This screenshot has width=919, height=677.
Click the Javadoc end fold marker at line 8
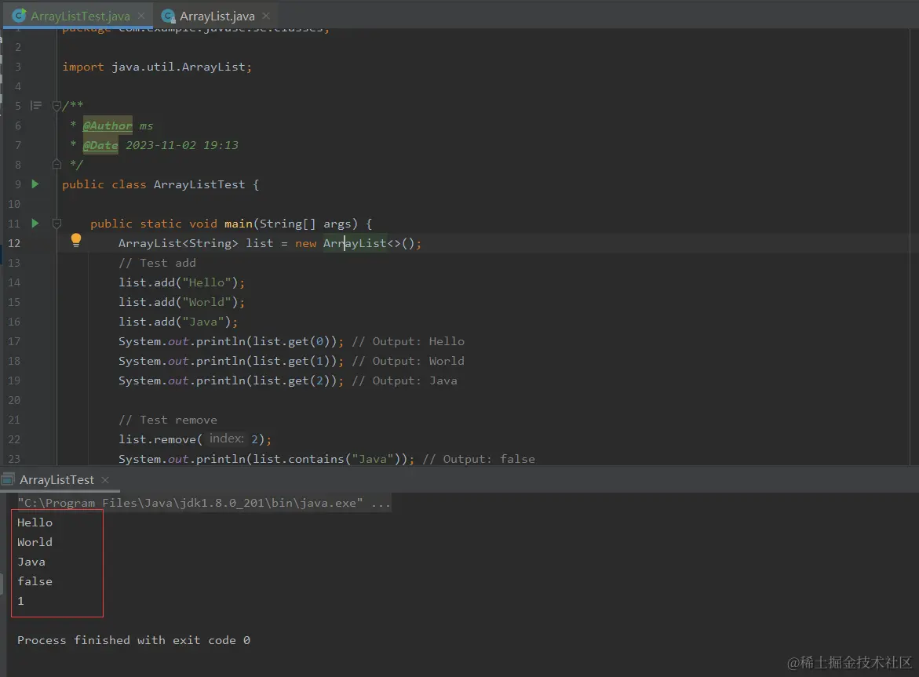click(57, 164)
